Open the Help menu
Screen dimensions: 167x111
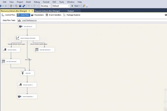pos(80,2)
